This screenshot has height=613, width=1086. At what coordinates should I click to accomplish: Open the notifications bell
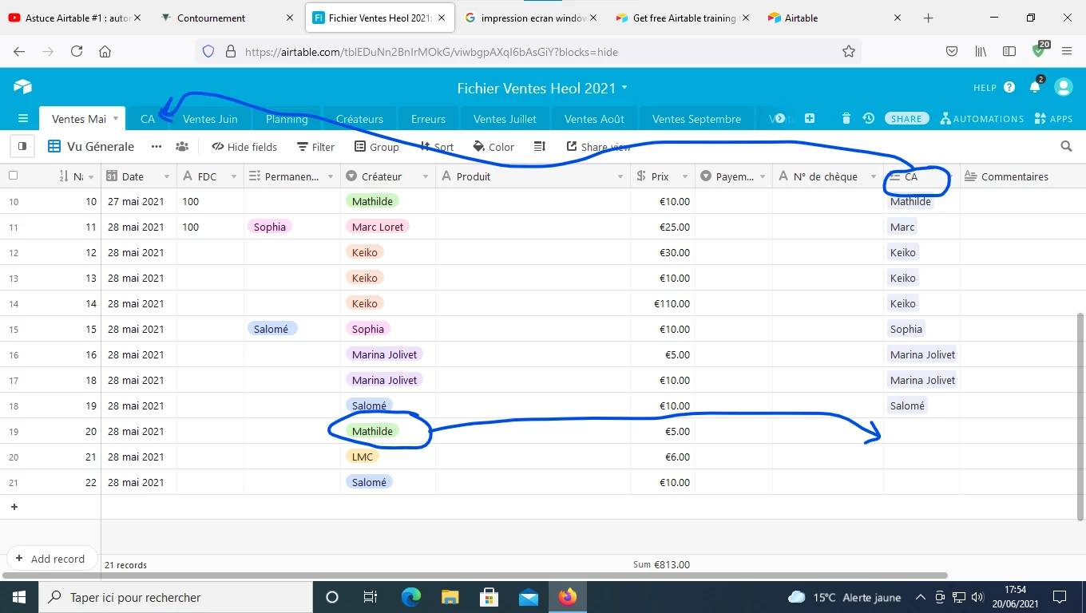(x=1036, y=86)
